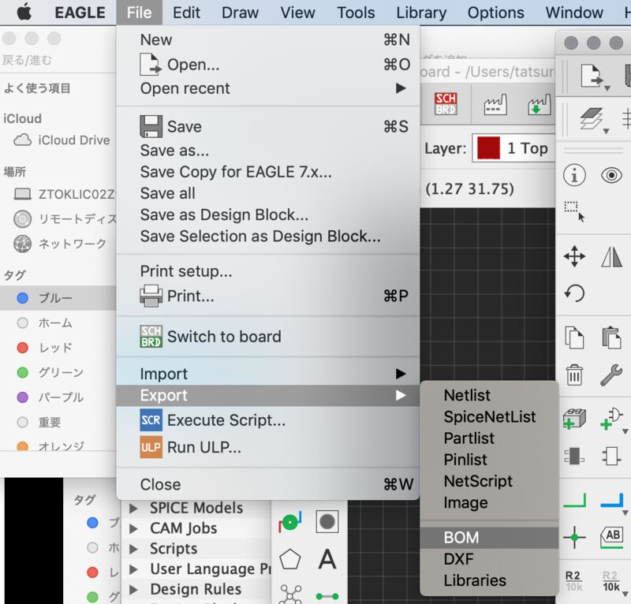Click the CAM processor factory icon
Viewport: 631px width, 604px height.
(495, 105)
